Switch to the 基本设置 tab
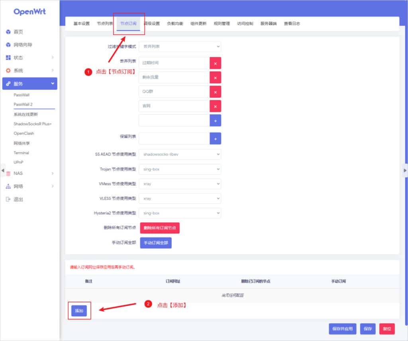 tap(81, 24)
